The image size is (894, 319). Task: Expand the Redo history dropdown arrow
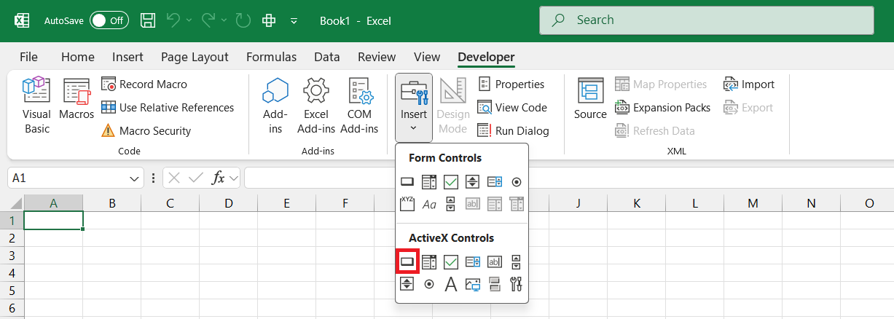224,20
